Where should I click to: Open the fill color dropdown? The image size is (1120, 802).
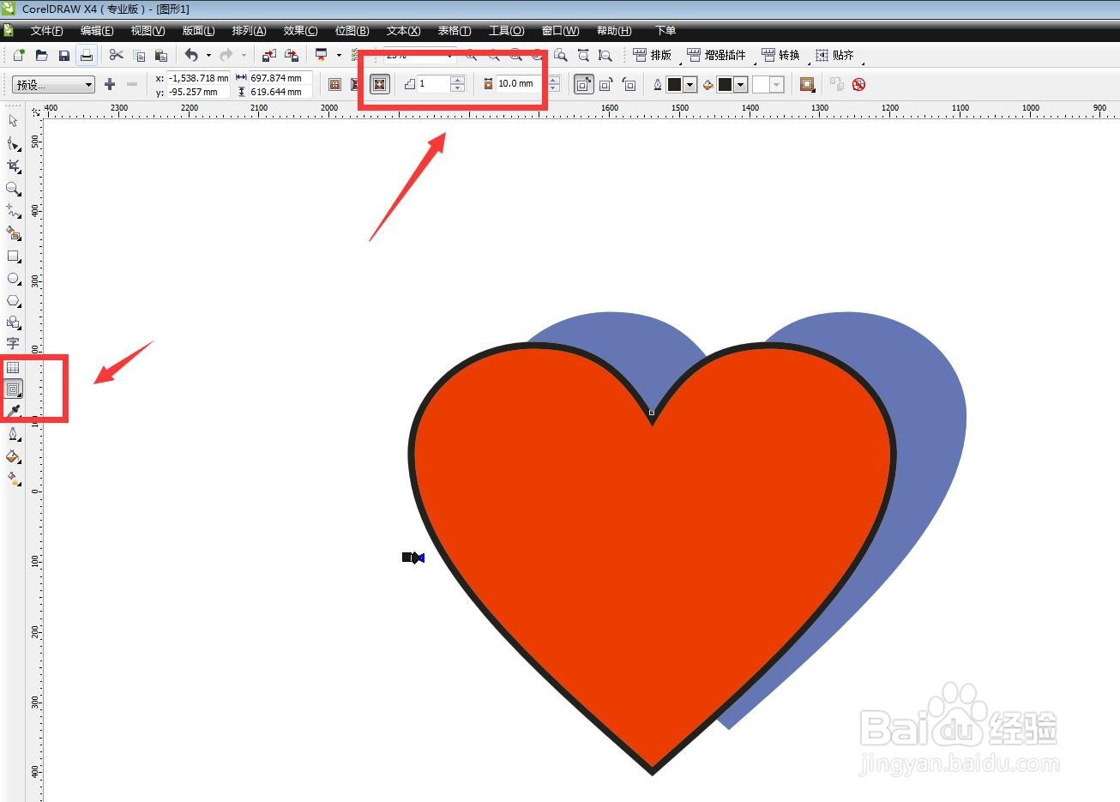(x=740, y=84)
